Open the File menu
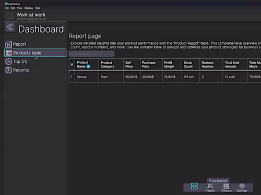The height and width of the screenshot is (195, 261). [x=7, y=8]
